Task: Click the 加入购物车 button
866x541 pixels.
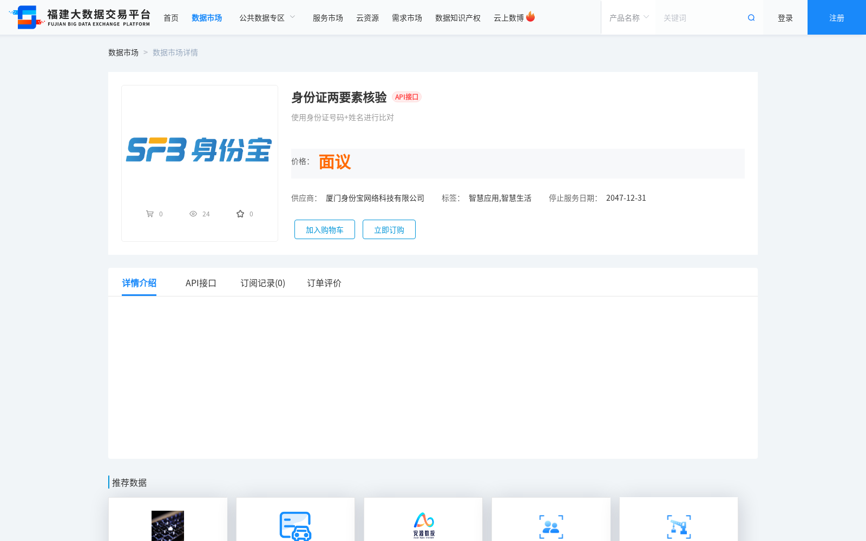Action: pos(325,229)
